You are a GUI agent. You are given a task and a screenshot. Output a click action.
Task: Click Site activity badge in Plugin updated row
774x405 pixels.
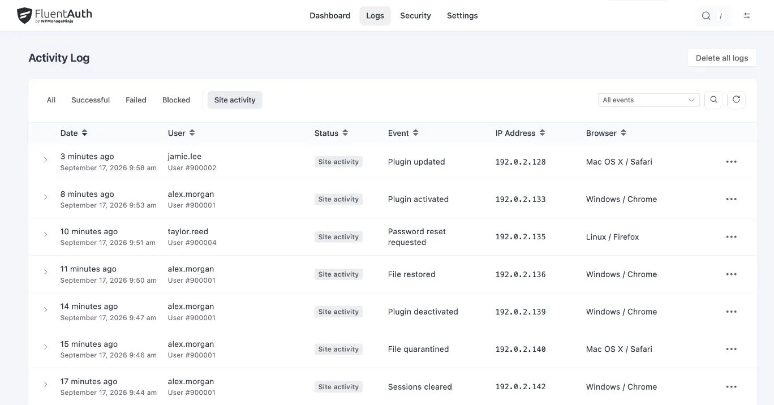pos(338,162)
